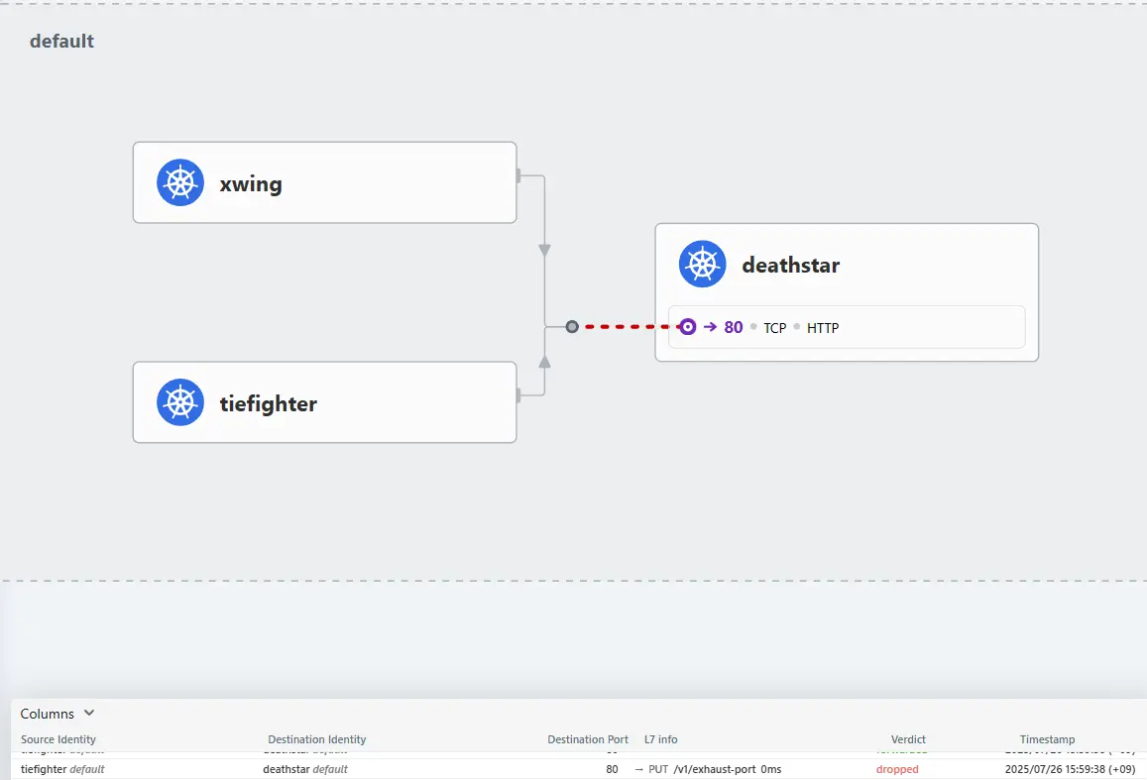Click the deathstar Kubernetes wheel icon

point(702,264)
